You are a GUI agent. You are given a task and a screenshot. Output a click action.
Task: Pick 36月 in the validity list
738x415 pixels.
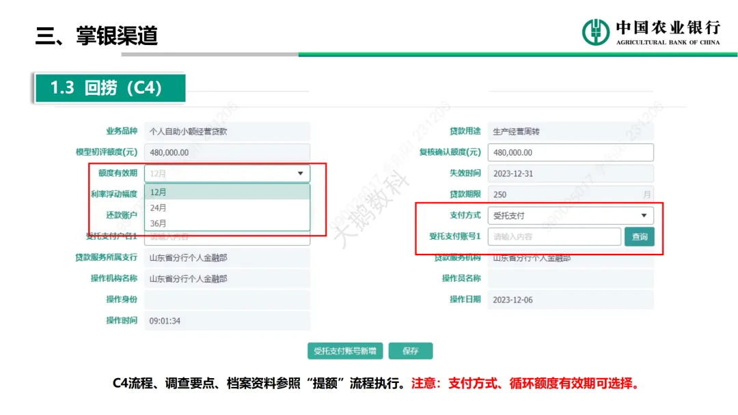coord(227,223)
